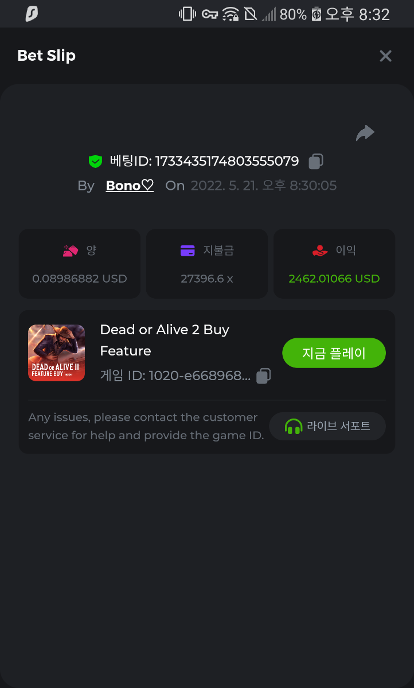Click the 27396.6 x payout value

click(207, 279)
